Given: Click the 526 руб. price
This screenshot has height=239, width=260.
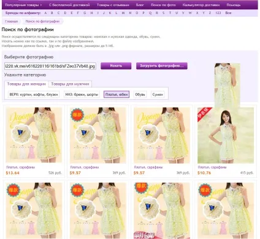Looking at the screenshot, I should pyautogui.click(x=55, y=173).
